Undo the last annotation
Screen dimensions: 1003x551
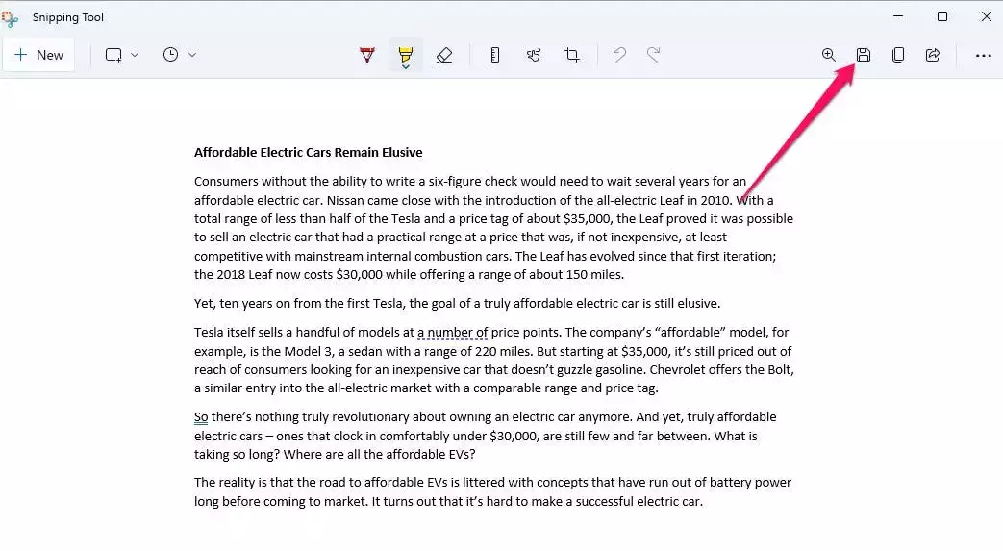619,55
